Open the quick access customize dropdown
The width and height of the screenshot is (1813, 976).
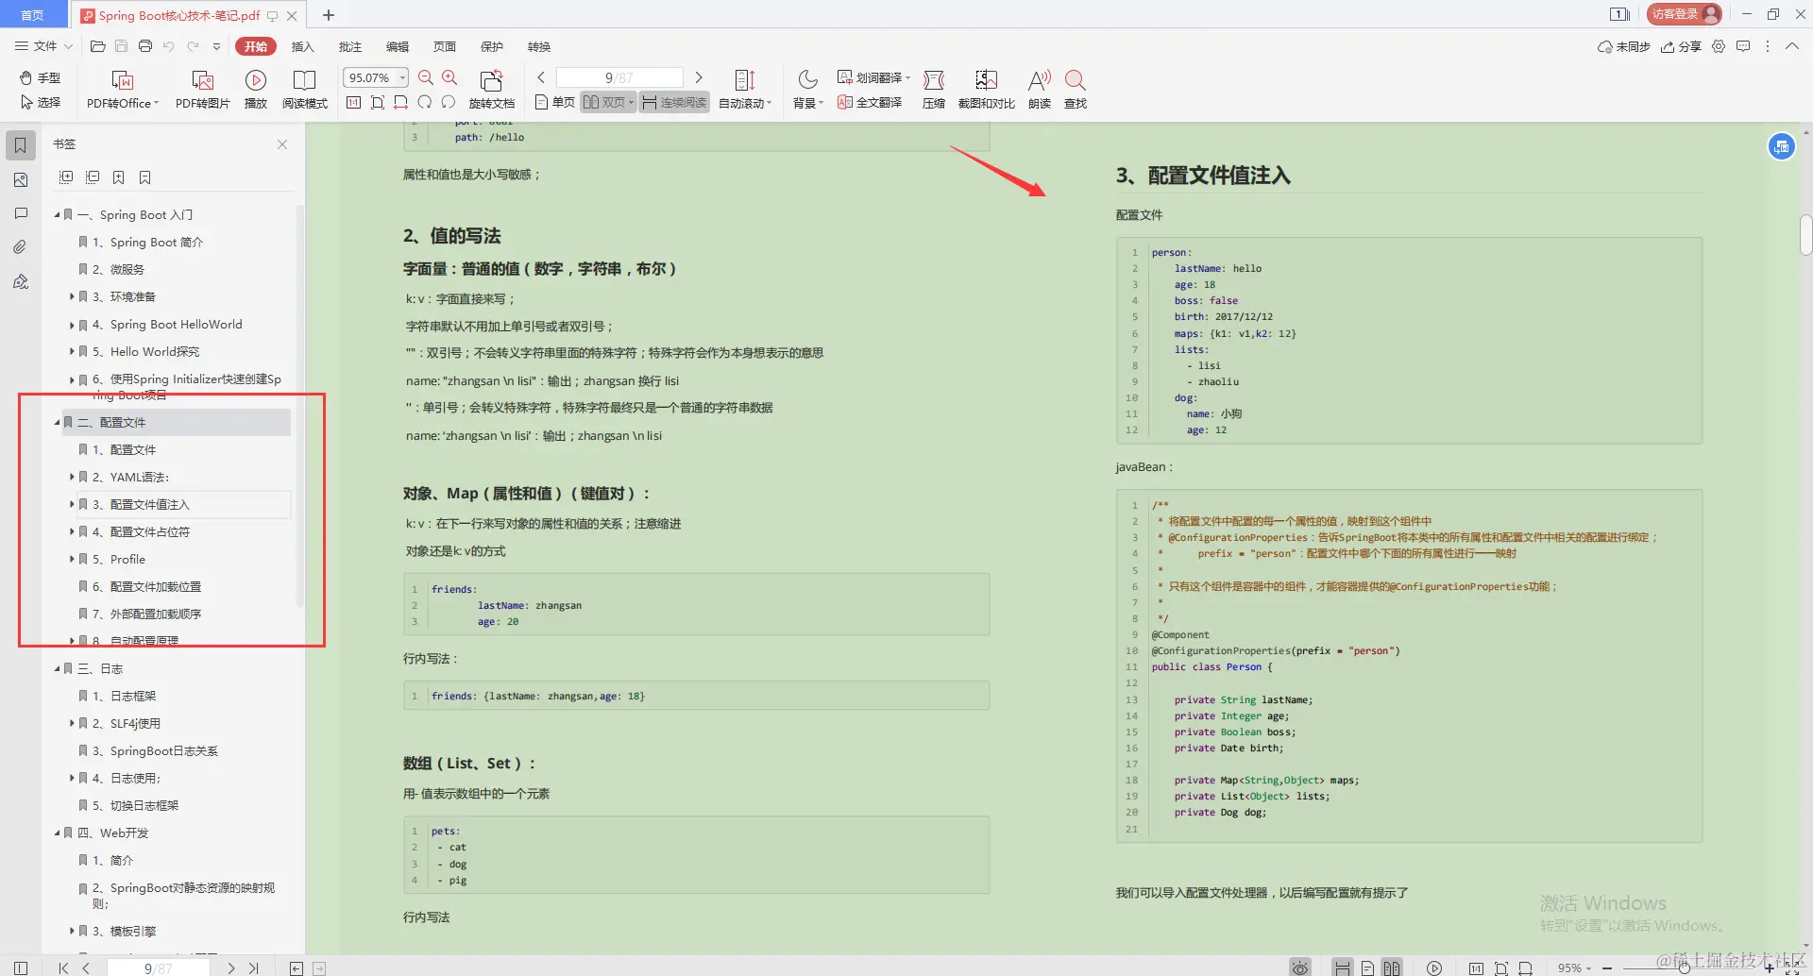coord(216,46)
